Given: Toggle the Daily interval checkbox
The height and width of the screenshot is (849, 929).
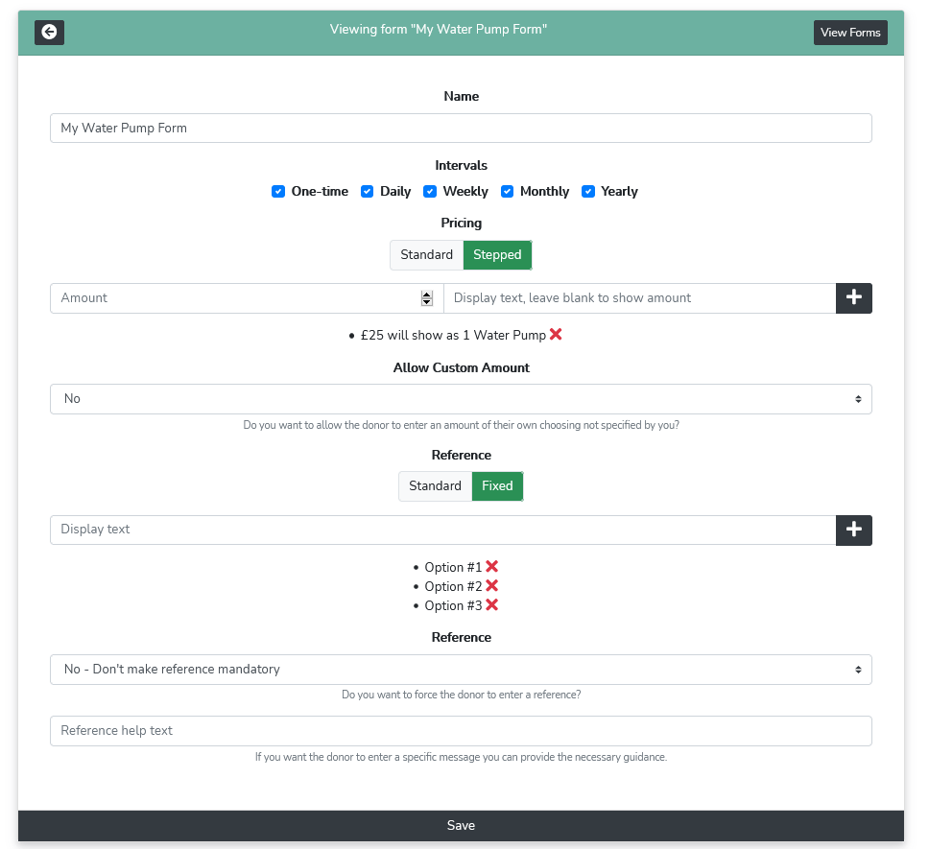Looking at the screenshot, I should [367, 192].
